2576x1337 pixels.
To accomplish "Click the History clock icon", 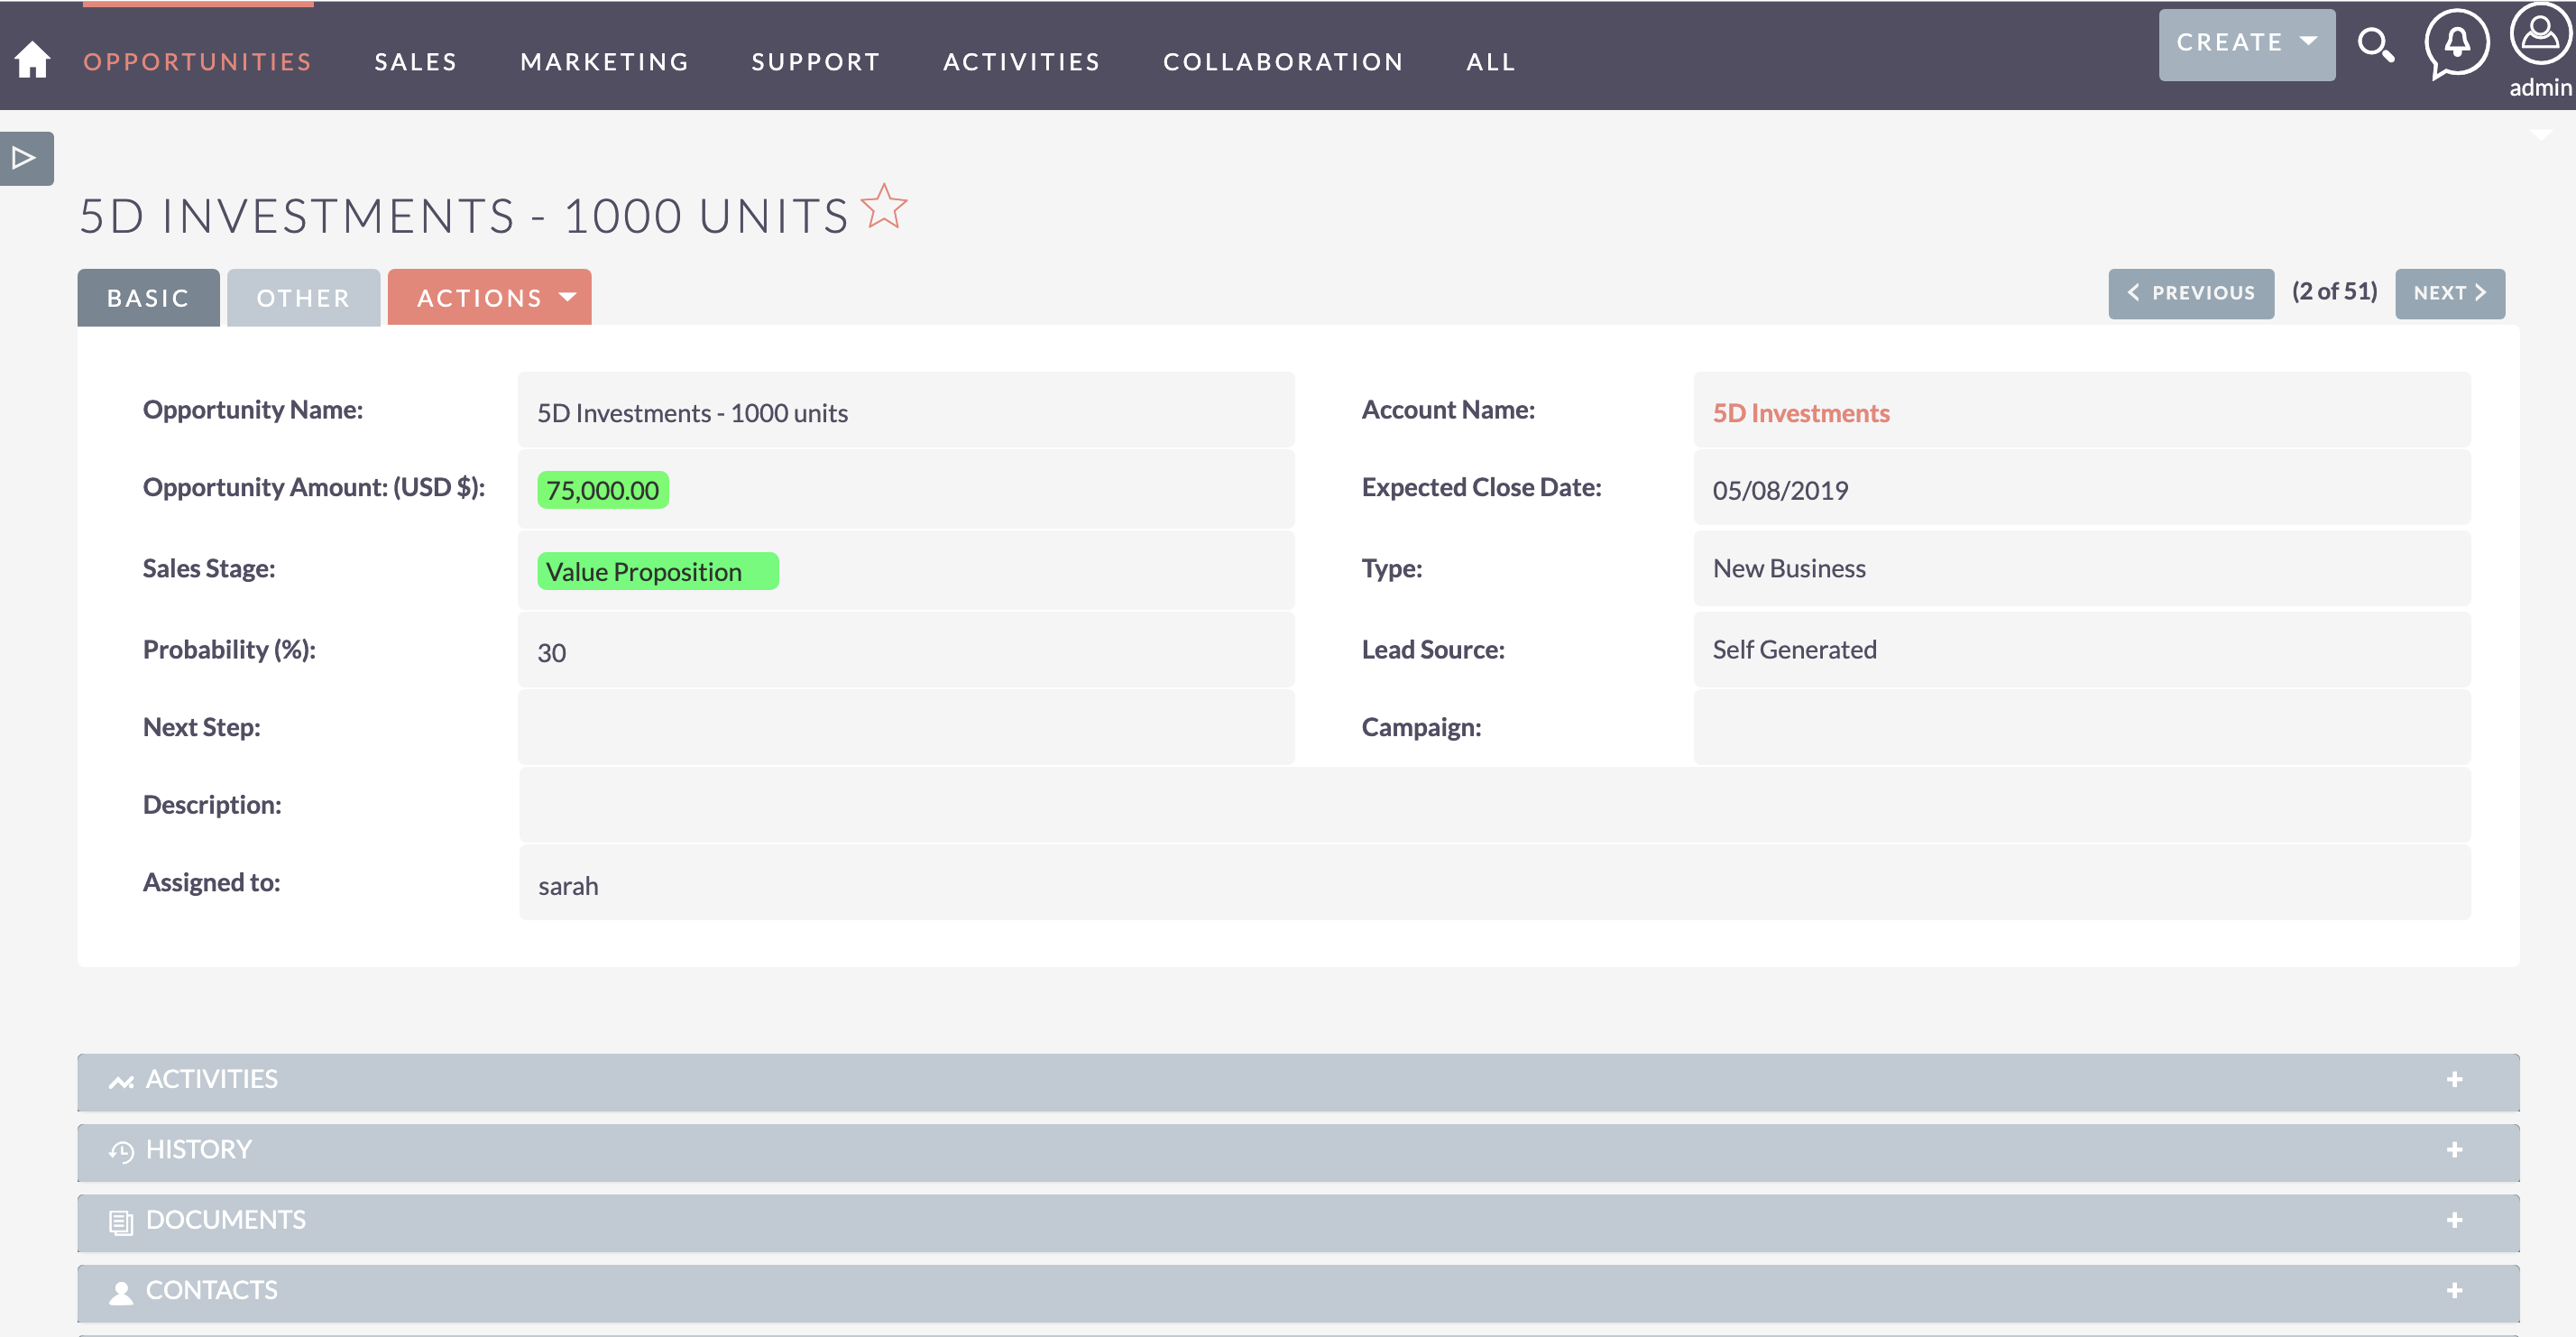I will [121, 1151].
